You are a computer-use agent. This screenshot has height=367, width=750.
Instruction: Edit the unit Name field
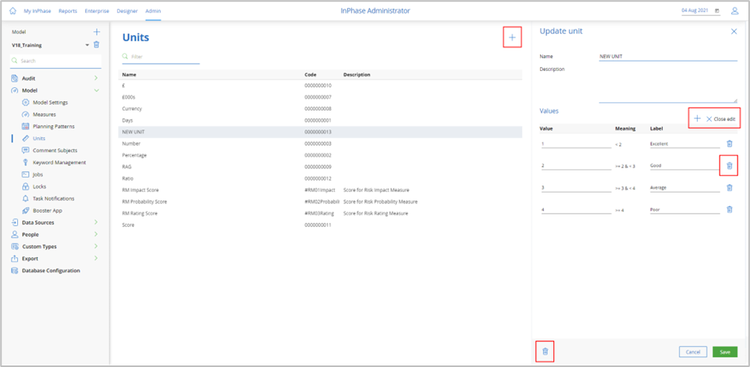click(668, 56)
